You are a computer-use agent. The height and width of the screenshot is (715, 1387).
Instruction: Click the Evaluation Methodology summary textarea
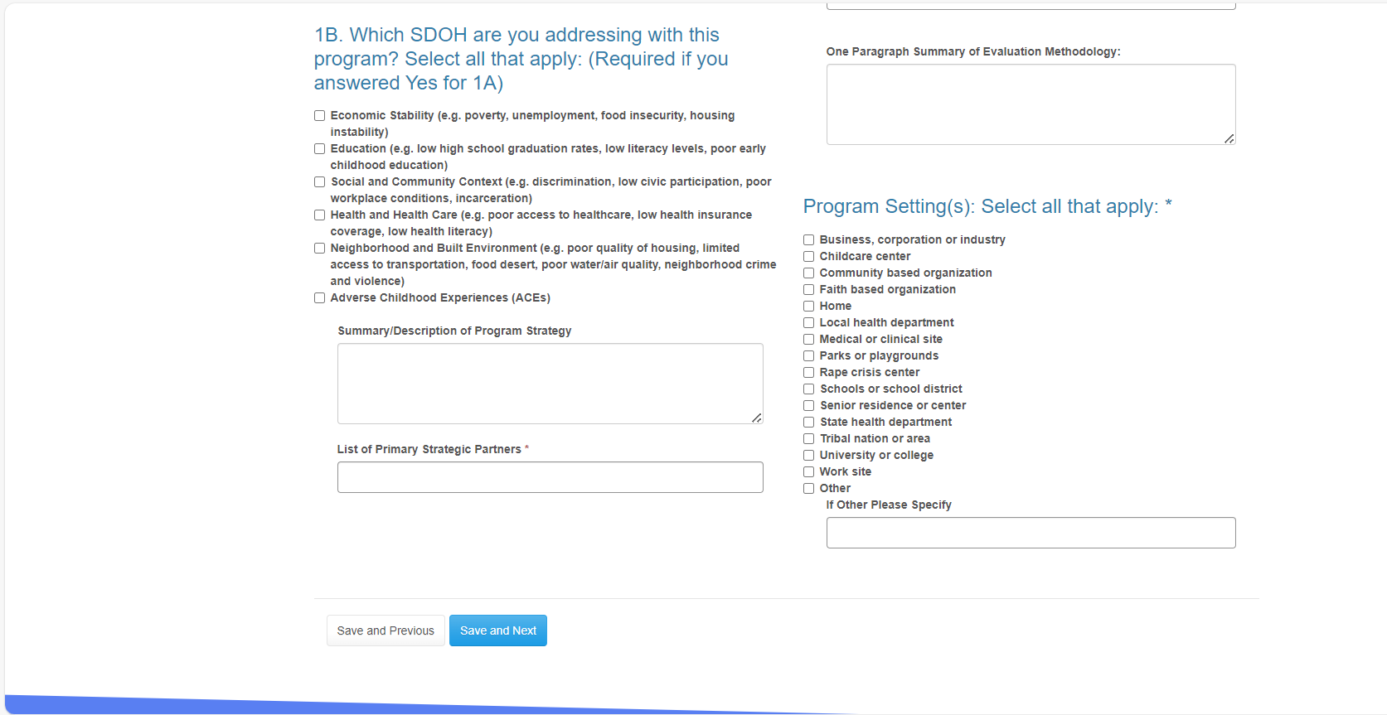pos(1031,104)
